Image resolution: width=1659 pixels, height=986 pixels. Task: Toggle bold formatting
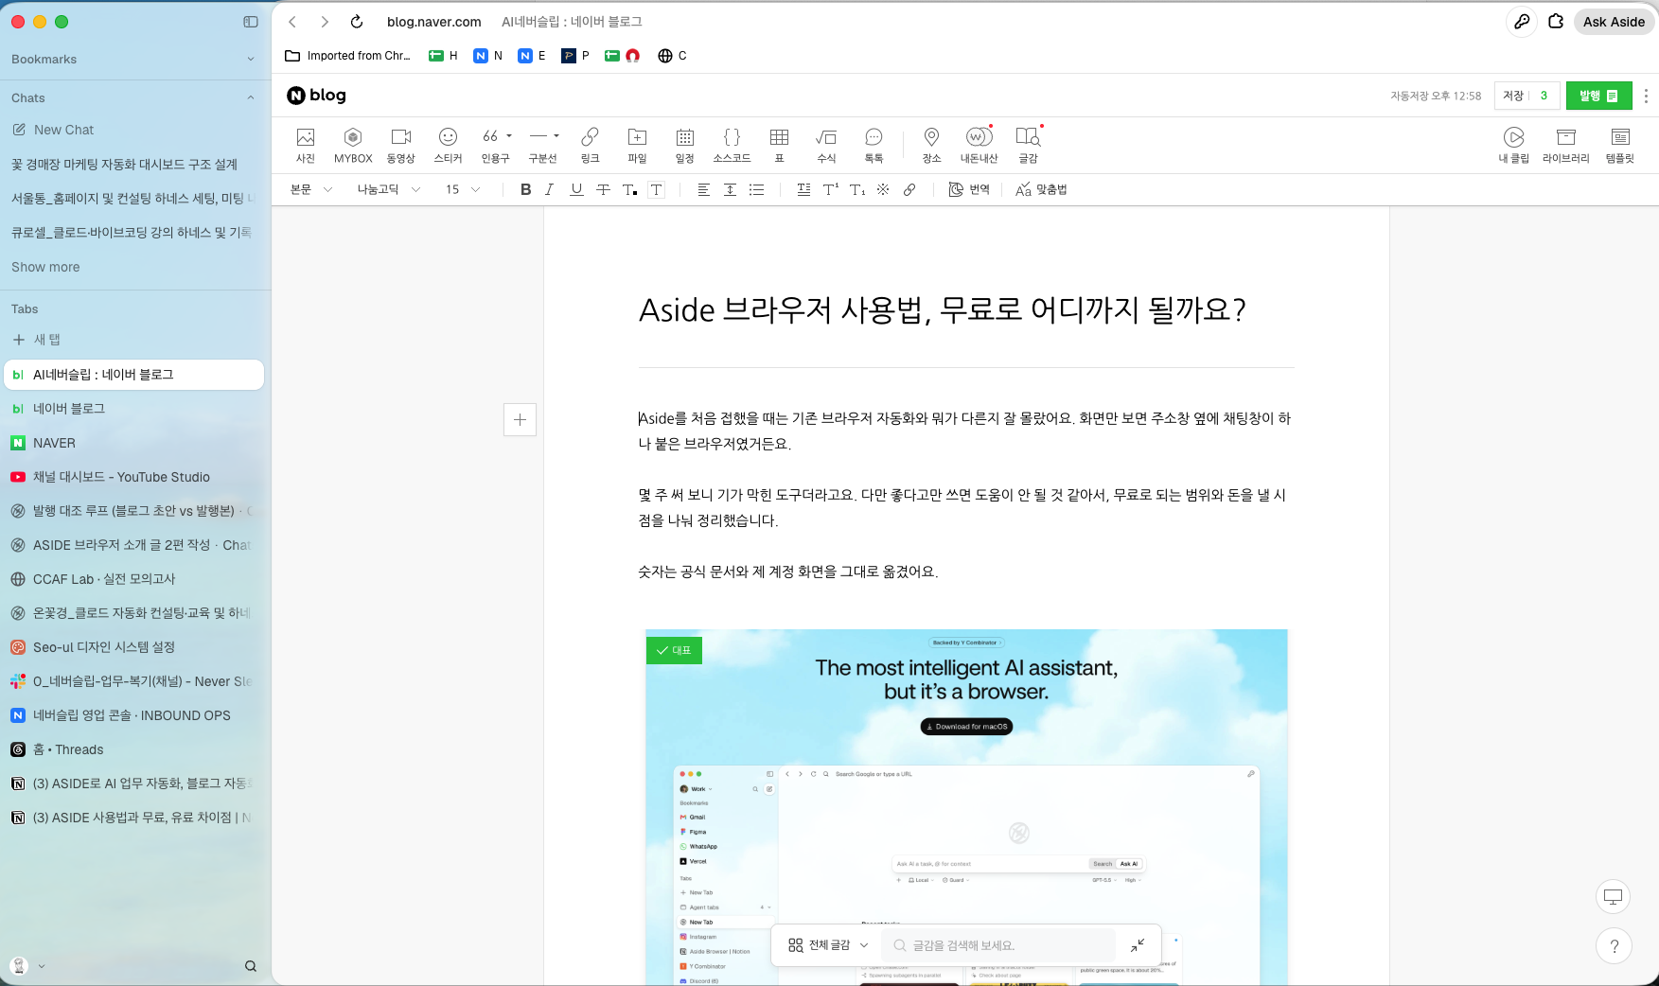pyautogui.click(x=525, y=189)
